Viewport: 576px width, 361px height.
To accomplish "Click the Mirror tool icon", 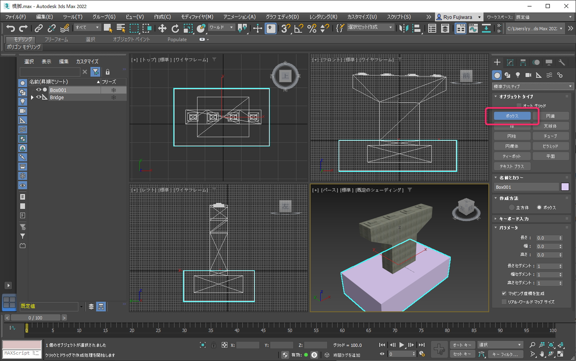I will coord(404,28).
